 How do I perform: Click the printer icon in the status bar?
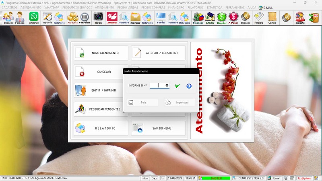(x=285, y=178)
